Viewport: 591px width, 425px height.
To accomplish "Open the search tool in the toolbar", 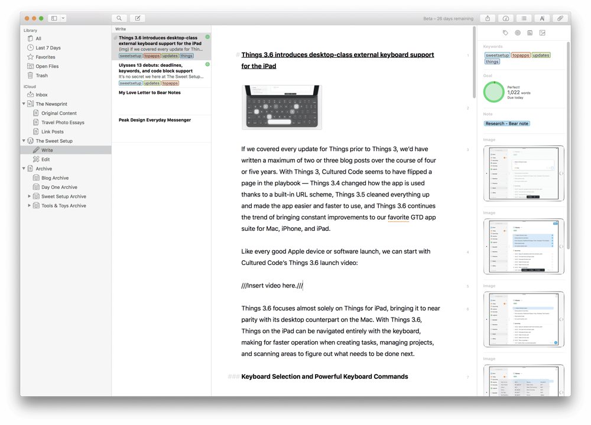I will [119, 18].
